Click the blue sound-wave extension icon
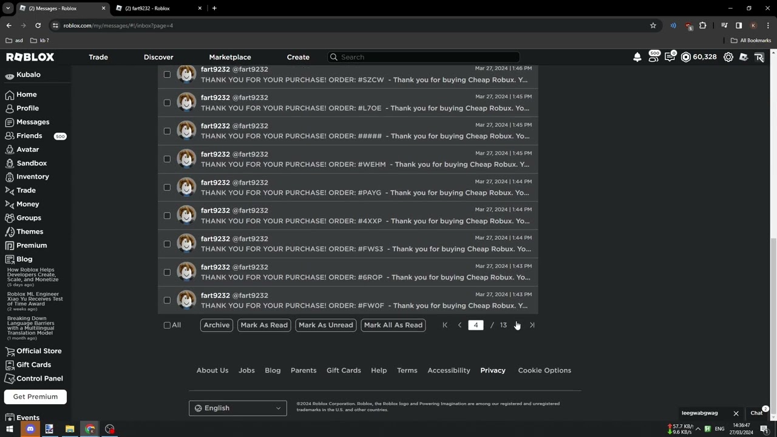The width and height of the screenshot is (777, 437). (673, 25)
